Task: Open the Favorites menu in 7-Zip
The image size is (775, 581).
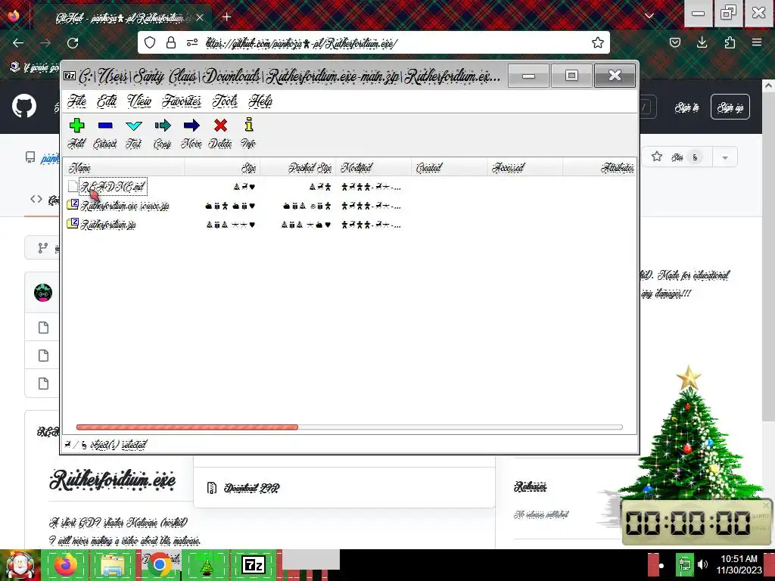Action: (x=182, y=101)
